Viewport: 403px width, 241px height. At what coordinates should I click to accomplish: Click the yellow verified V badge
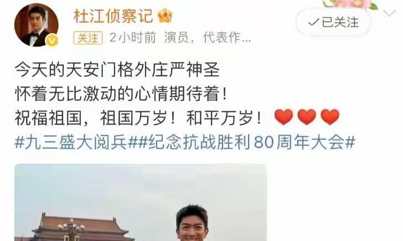click(x=51, y=40)
